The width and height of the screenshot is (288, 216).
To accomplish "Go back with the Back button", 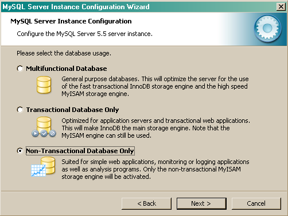I will click(146, 203).
